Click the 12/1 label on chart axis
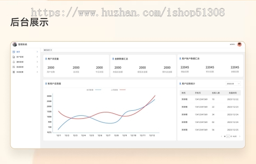Viewport: 256px width, 164px height. click(59, 135)
